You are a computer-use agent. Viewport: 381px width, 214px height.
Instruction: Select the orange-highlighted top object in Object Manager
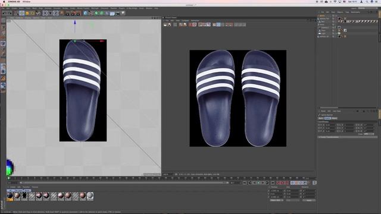(321, 16)
